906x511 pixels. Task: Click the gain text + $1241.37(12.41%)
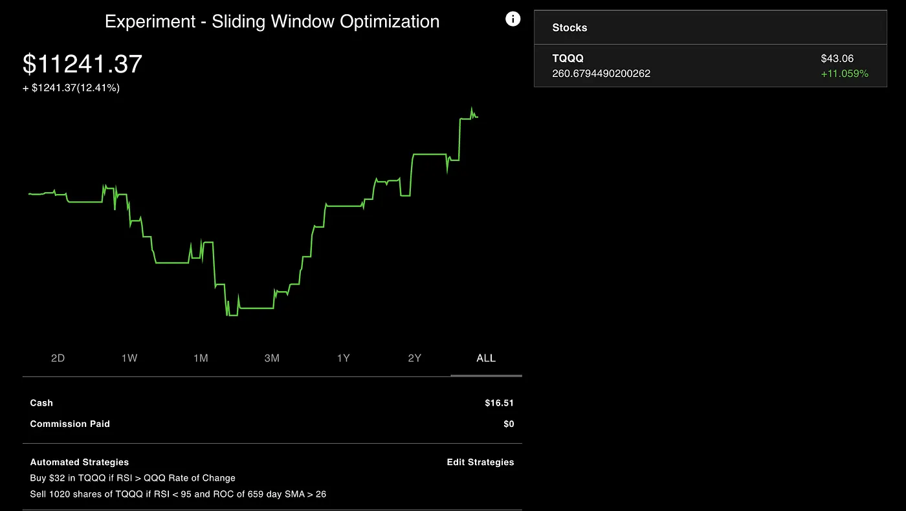71,89
